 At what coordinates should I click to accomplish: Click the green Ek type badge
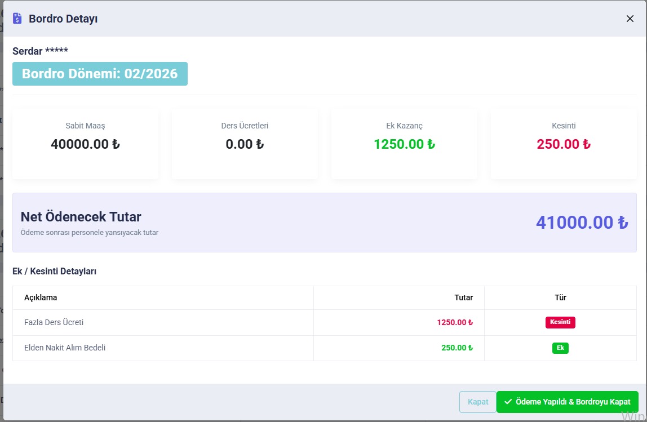point(560,348)
